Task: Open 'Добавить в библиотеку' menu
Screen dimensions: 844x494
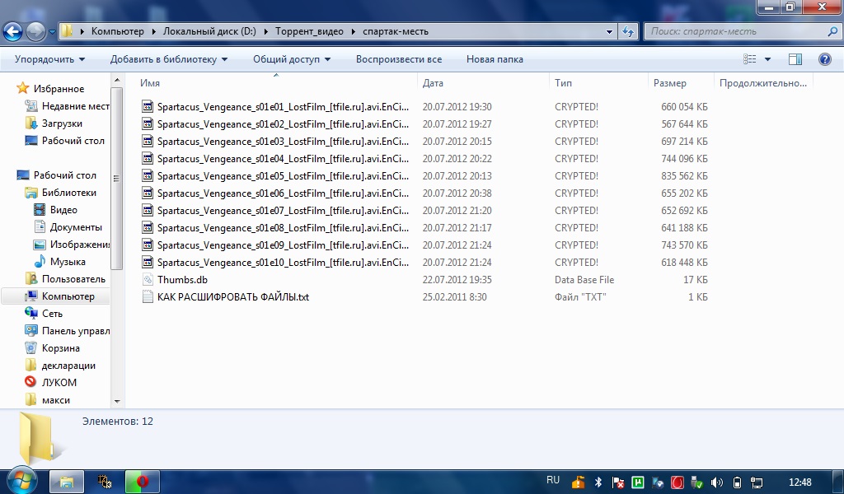Action: 169,59
